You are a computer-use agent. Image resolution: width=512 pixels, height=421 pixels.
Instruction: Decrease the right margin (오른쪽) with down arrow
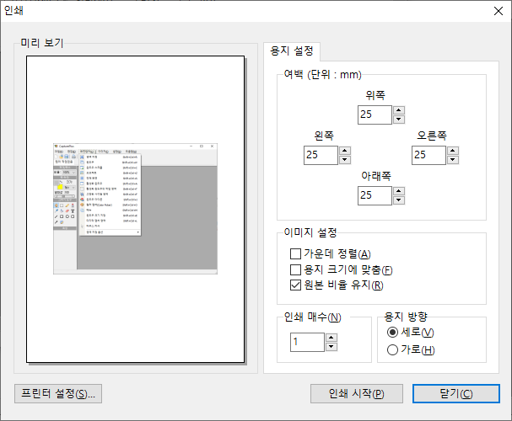(452, 159)
